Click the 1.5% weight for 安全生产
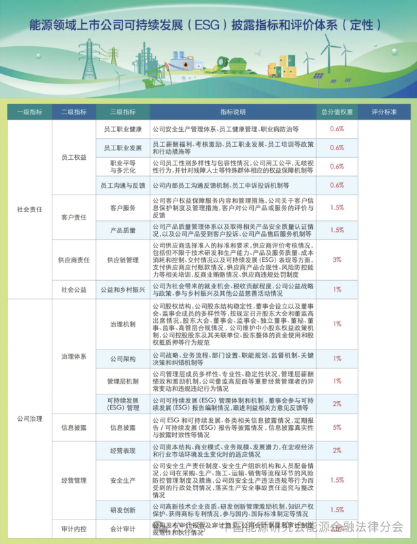The height and width of the screenshot is (544, 417). click(337, 480)
